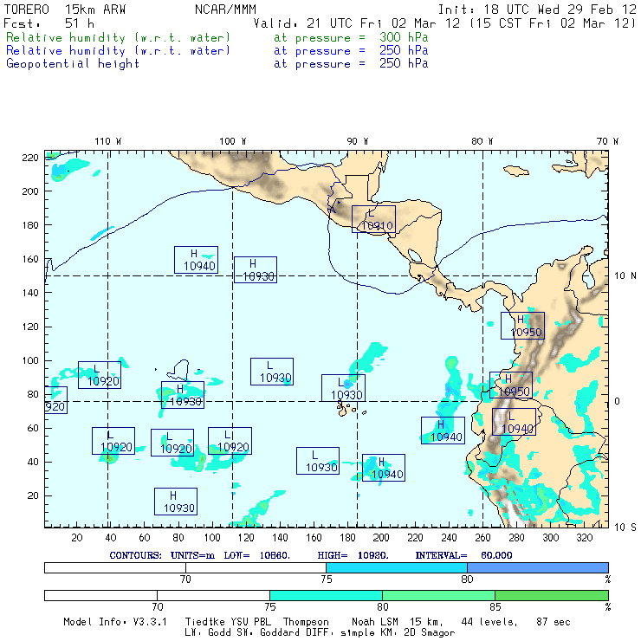Viewport: 641px width, 641px height.
Task: Click the 110 W longitude label
Action: [107, 140]
